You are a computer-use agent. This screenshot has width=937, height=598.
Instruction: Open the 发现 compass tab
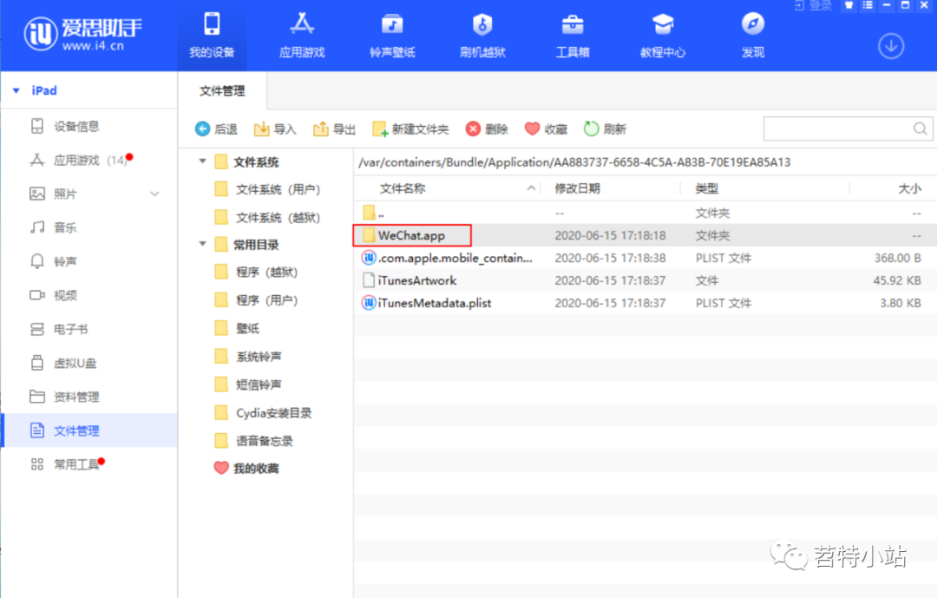point(753,36)
